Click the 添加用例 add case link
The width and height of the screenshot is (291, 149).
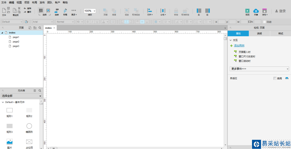[239, 46]
